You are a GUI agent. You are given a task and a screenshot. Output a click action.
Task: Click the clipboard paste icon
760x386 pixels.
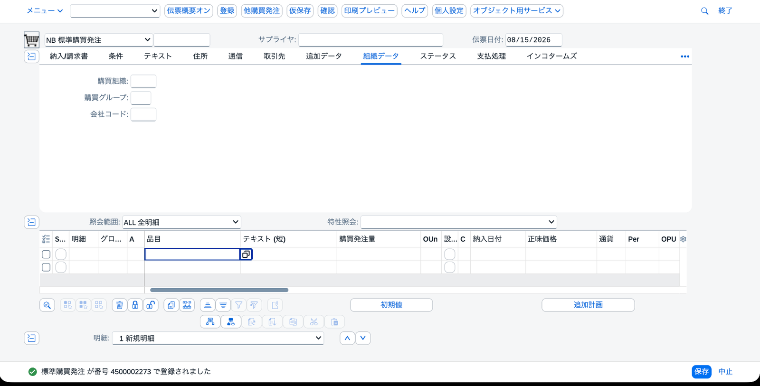pos(335,322)
